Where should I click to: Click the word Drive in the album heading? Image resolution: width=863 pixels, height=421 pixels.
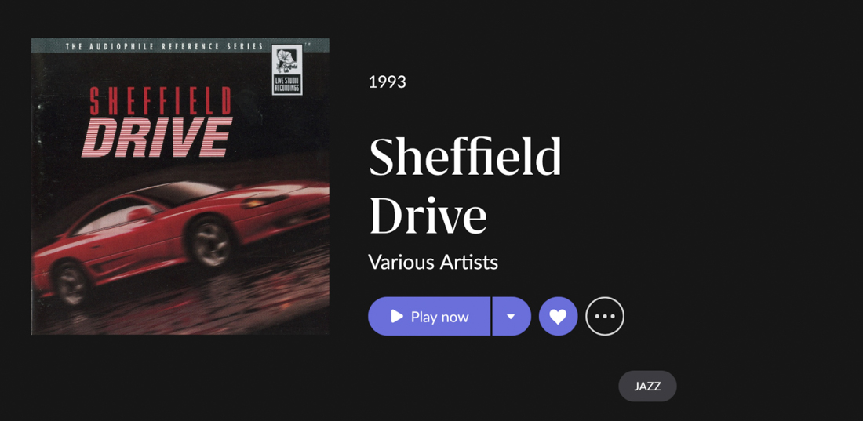point(428,215)
